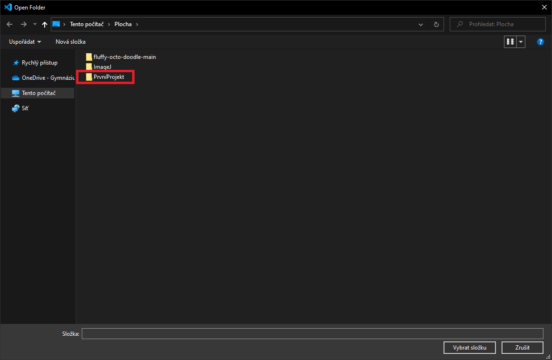Click the search magnifier in Prohledat box

(x=459, y=24)
